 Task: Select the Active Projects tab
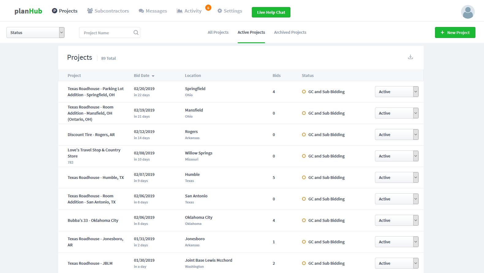(251, 32)
